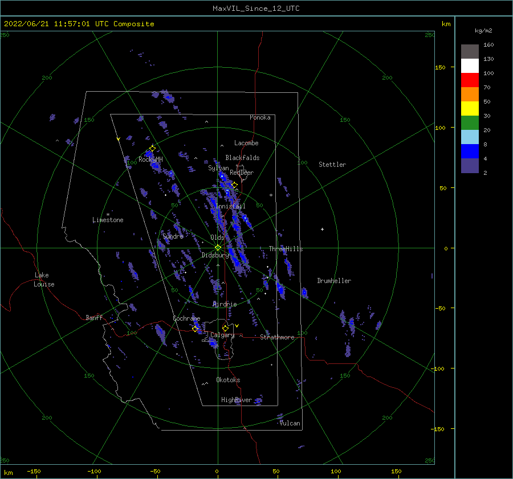
Task: Click the RockyMH label
Action: point(150,159)
